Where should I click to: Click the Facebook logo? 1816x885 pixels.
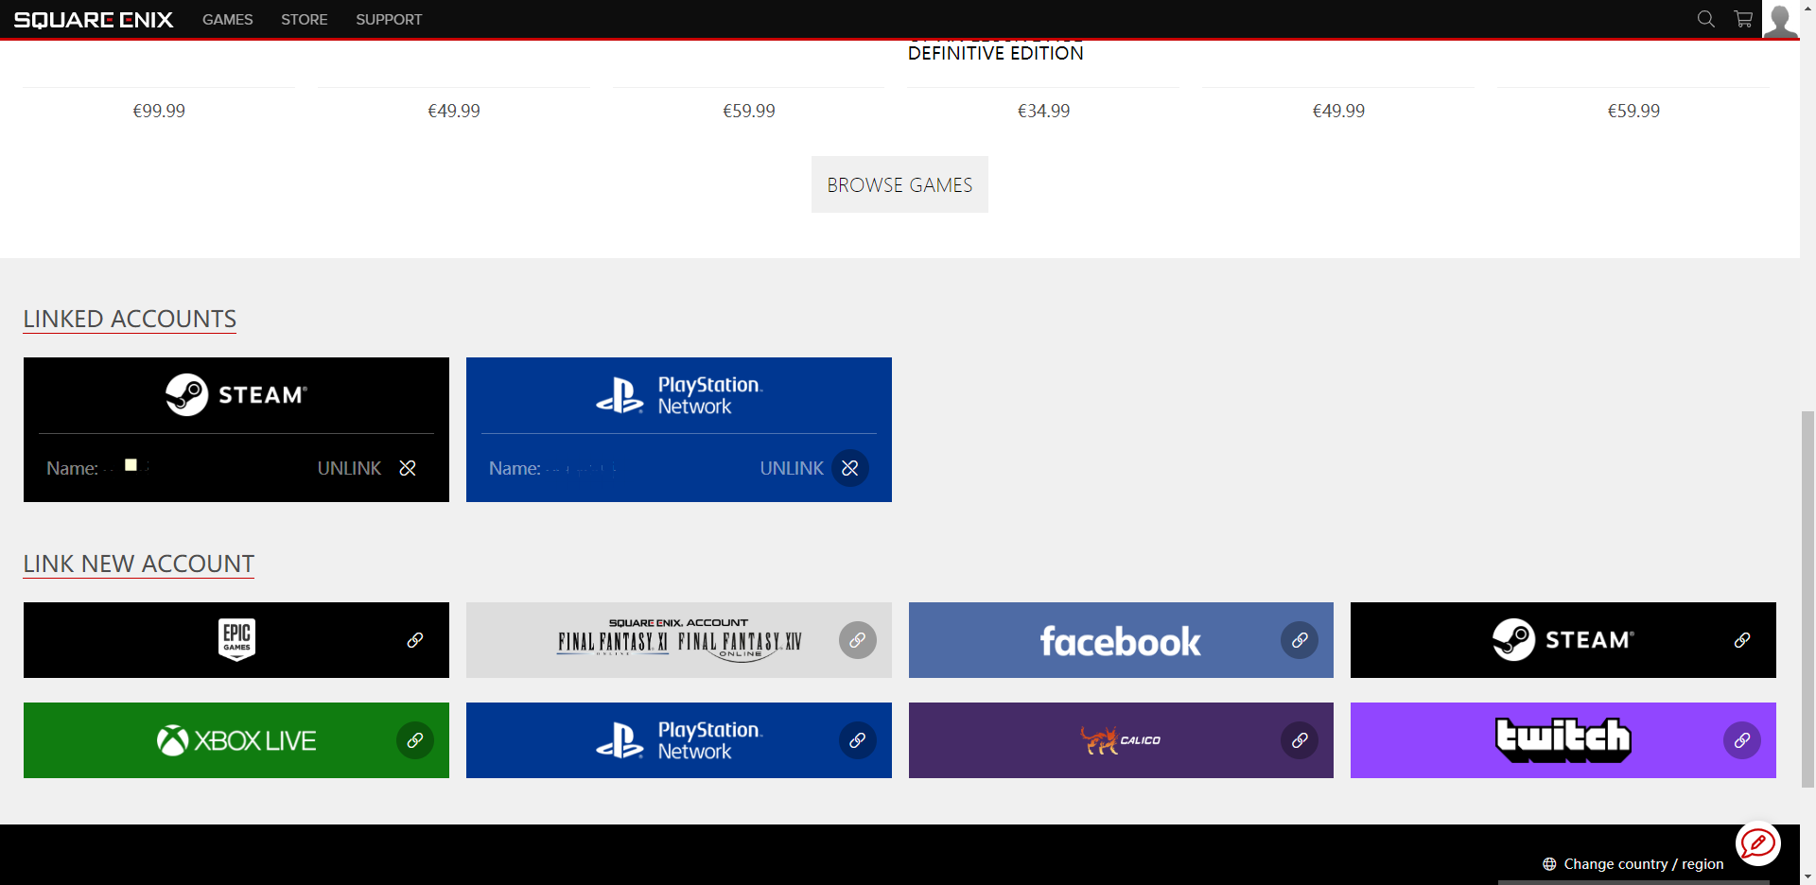point(1120,642)
